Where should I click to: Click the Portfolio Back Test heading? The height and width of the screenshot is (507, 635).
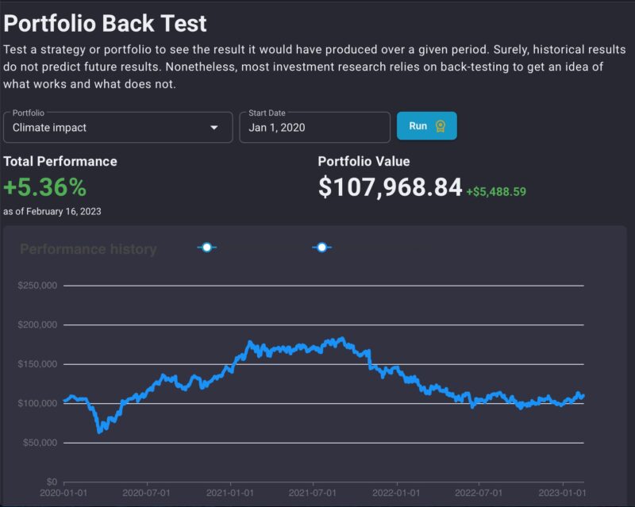[106, 23]
